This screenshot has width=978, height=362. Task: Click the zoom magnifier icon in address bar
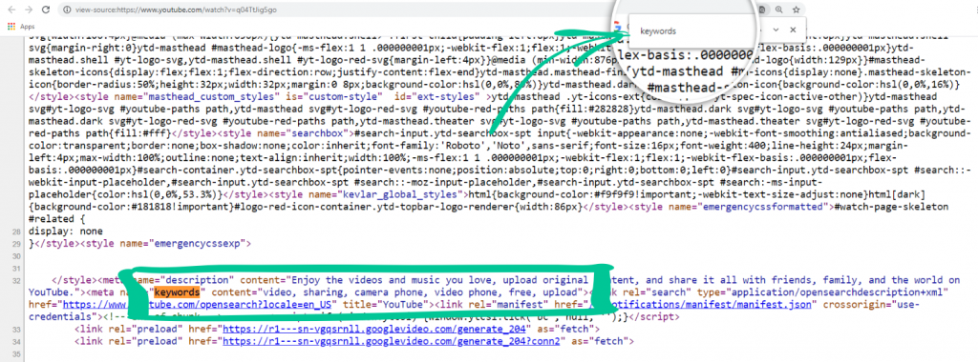coord(779,10)
